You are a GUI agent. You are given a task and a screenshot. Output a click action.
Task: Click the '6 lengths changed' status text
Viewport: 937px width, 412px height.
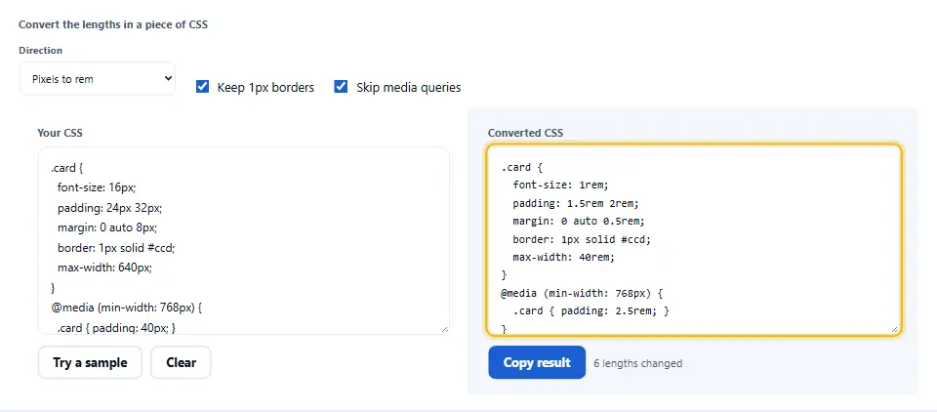pos(637,363)
